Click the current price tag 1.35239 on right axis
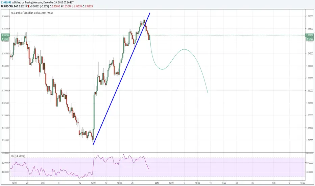315x186 pixels. tap(309, 35)
